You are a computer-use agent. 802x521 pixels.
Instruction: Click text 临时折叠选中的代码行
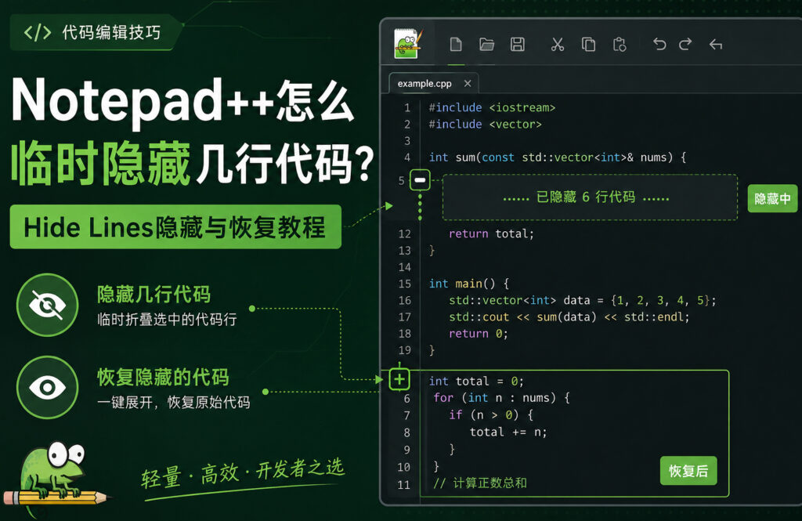pos(168,320)
